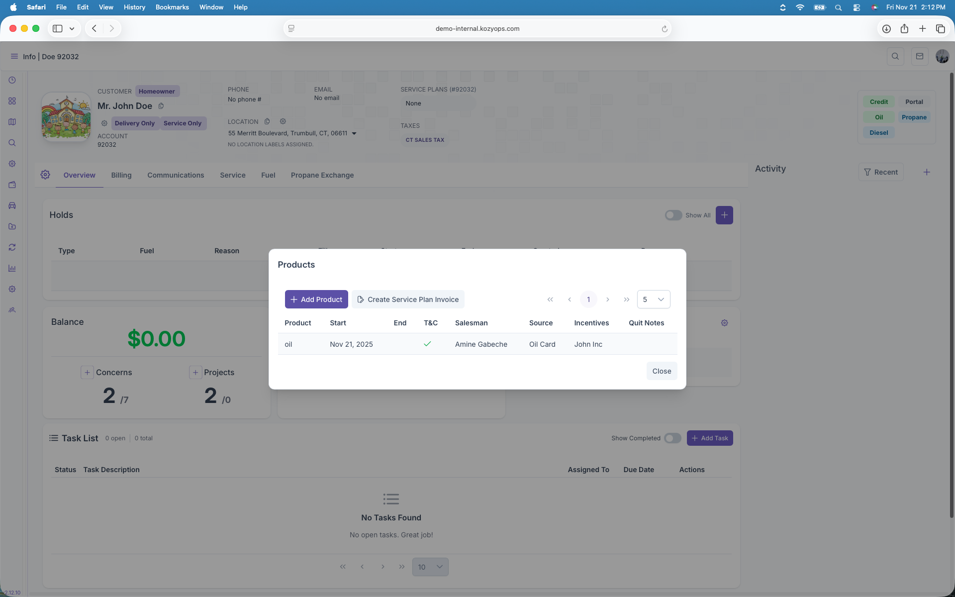Open the bar chart reports sidebar icon
Screen dimensions: 955x597
pos(12,268)
